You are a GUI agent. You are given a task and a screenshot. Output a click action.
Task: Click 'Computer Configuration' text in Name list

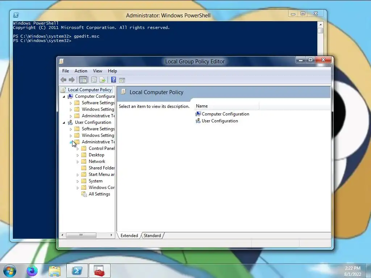[225, 114]
